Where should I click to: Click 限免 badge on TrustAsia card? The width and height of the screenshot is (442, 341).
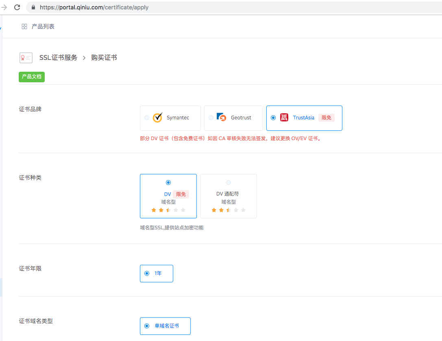(327, 118)
